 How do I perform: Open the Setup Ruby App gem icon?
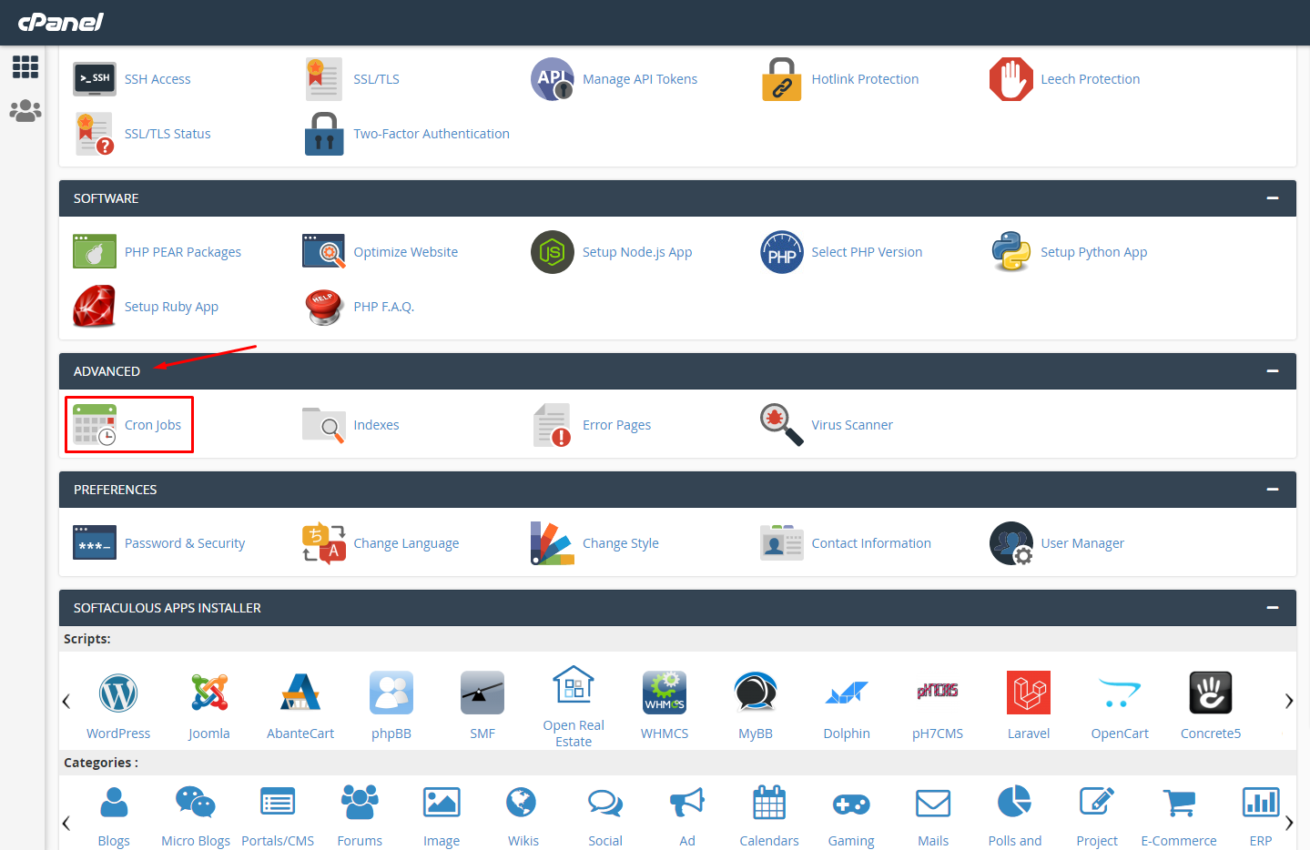95,307
